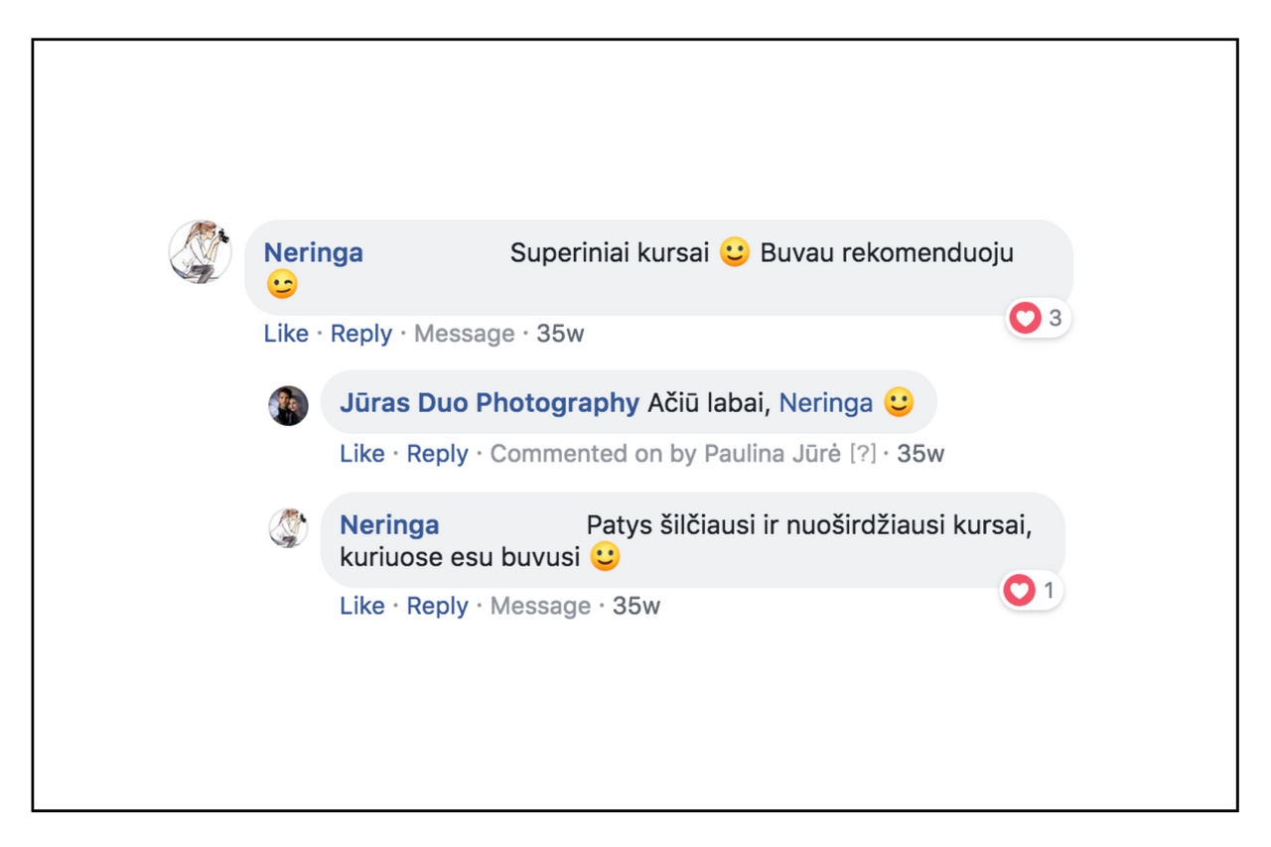Viewport: 1271px width, 847px height.
Task: Click the Neringa mention in the reply
Action: click(x=825, y=402)
